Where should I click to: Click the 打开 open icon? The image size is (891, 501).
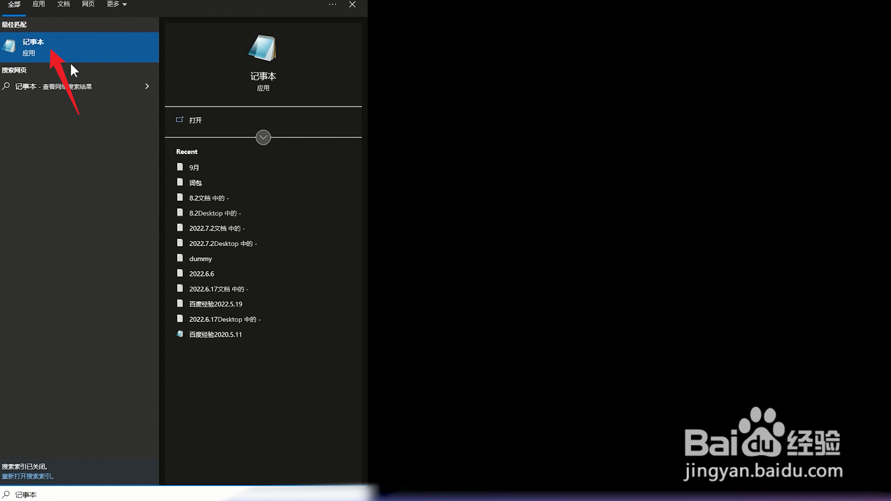[x=180, y=120]
